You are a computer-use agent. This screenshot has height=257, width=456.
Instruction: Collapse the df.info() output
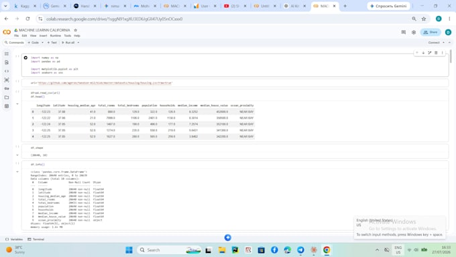(17, 172)
